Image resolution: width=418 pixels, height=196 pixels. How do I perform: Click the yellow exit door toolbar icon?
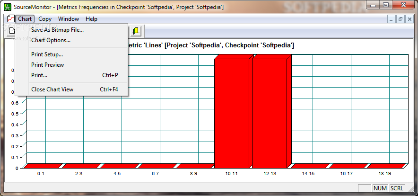(136, 31)
